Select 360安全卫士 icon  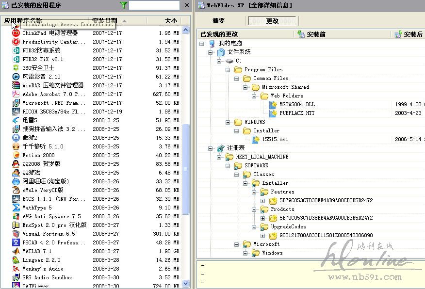pyautogui.click(x=16, y=68)
